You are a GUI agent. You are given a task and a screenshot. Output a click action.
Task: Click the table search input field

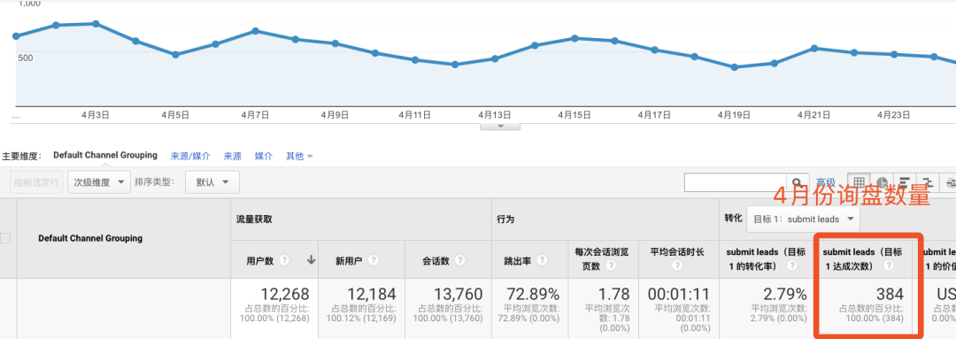click(x=736, y=182)
